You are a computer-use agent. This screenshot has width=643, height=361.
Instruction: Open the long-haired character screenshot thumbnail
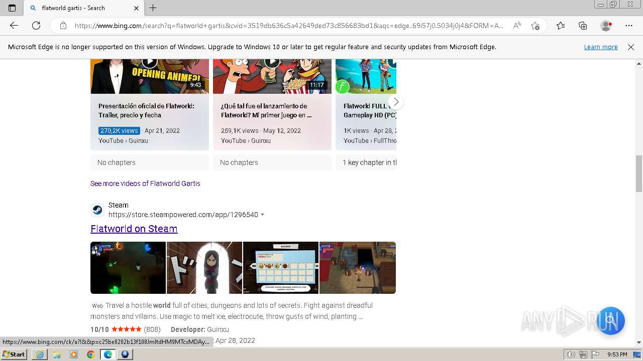click(204, 268)
